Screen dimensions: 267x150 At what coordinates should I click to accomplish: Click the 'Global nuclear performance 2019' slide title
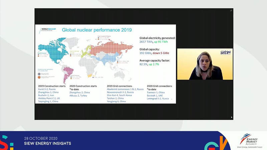(x=97, y=30)
